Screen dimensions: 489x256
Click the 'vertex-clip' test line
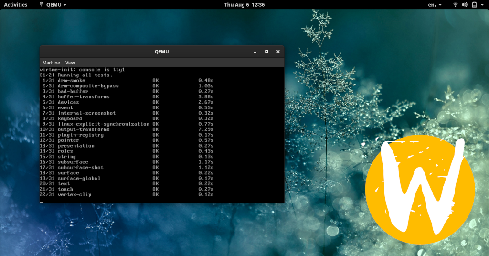click(127, 194)
